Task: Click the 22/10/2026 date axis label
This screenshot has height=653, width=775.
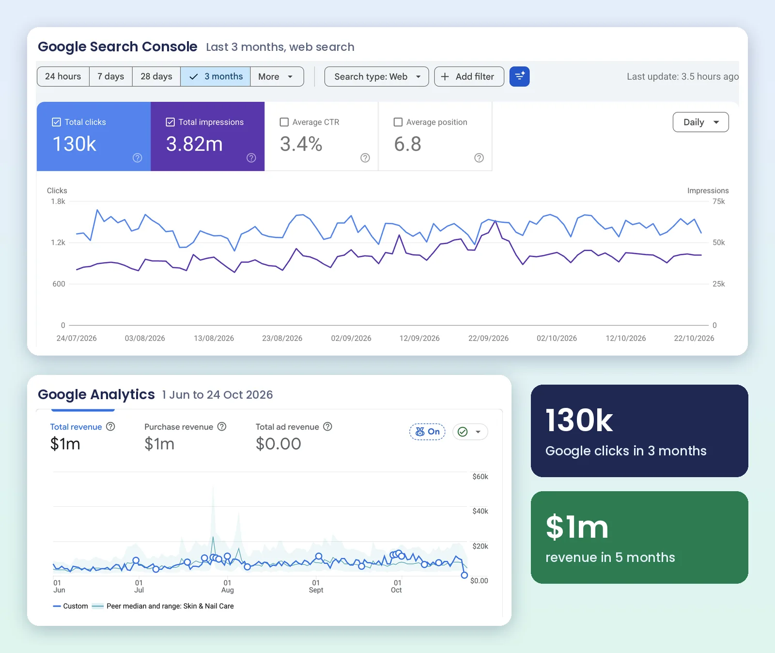Action: (x=694, y=338)
